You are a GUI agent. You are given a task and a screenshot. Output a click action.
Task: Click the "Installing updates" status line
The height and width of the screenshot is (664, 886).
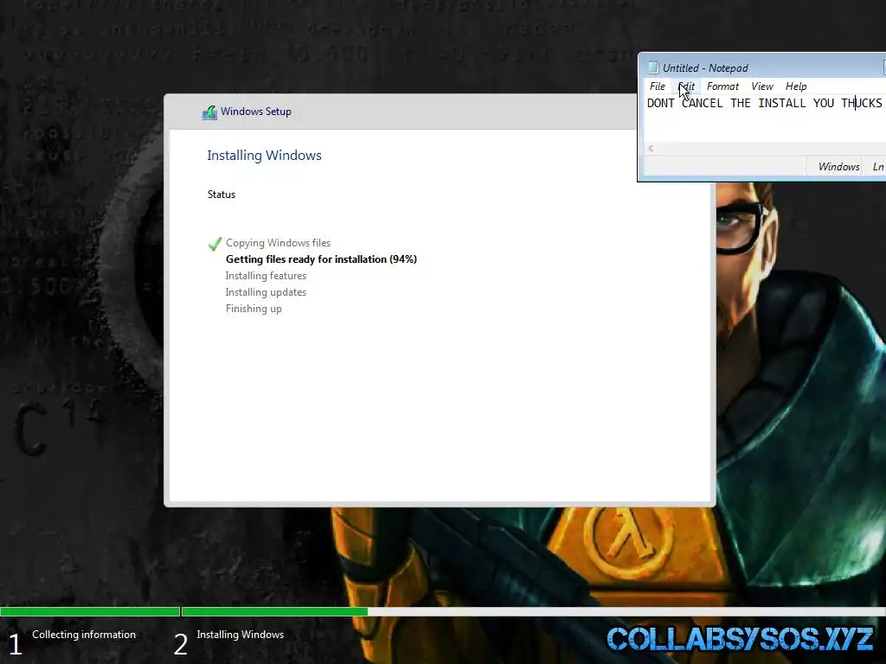point(266,292)
